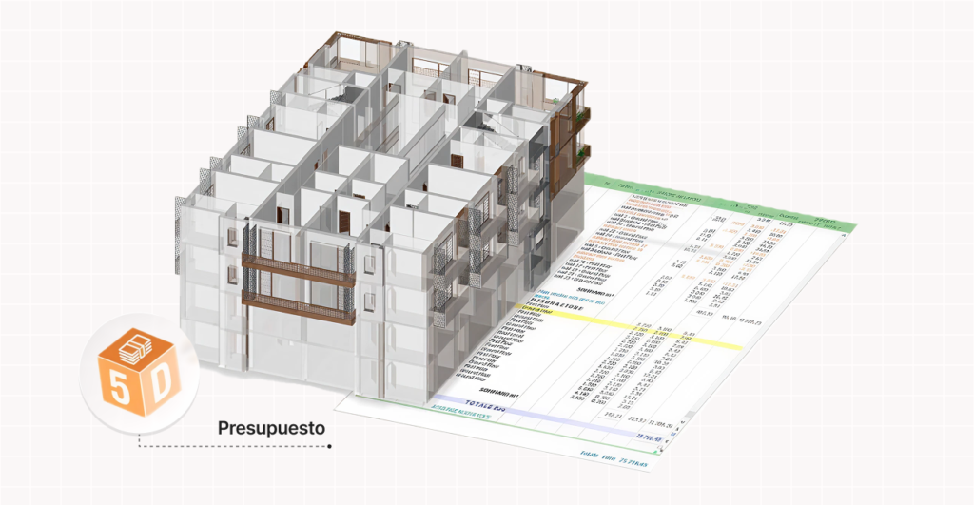The width and height of the screenshot is (974, 505).
Task: Click the dot ending the dashed Presupuesto line
Action: pyautogui.click(x=329, y=445)
